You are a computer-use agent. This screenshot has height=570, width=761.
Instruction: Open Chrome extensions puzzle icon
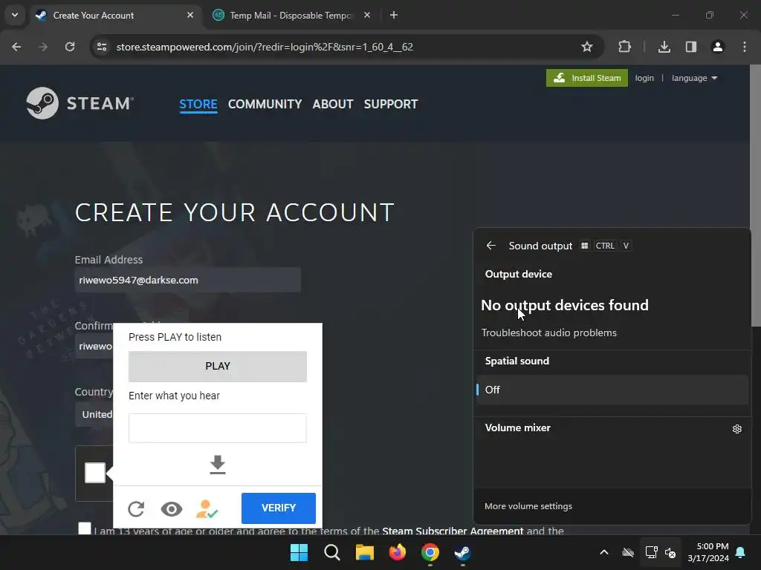click(x=624, y=47)
